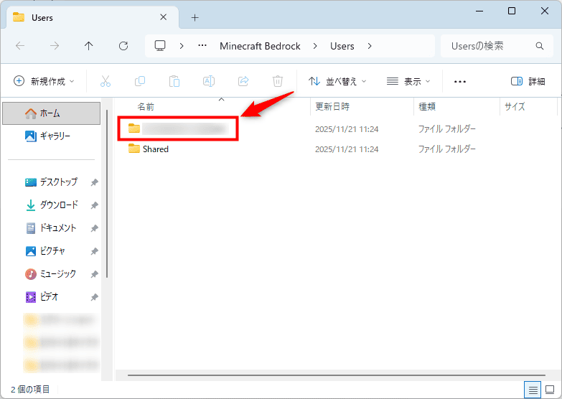Click the Paste clipboard icon
The width and height of the screenshot is (562, 399).
(x=174, y=81)
